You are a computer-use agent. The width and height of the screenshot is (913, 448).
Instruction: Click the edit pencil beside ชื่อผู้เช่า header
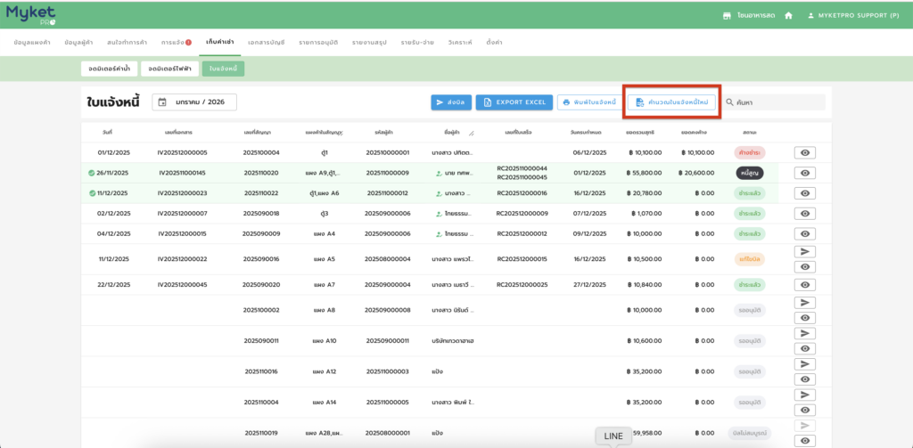coord(471,133)
